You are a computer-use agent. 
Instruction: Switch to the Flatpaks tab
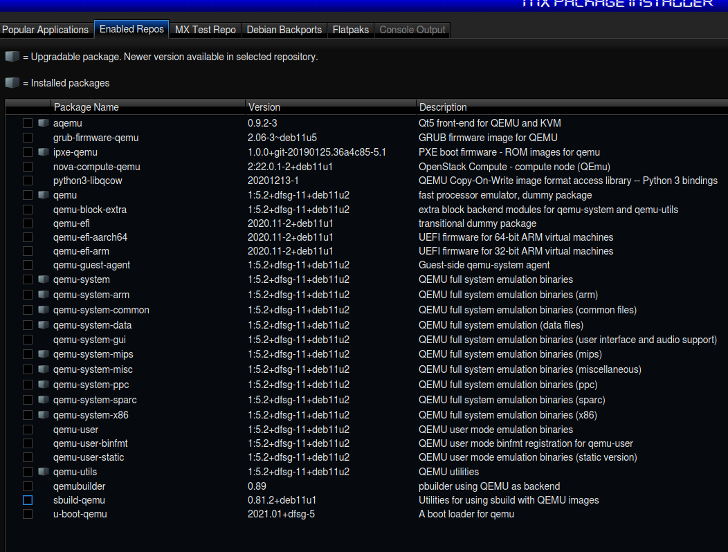[351, 30]
